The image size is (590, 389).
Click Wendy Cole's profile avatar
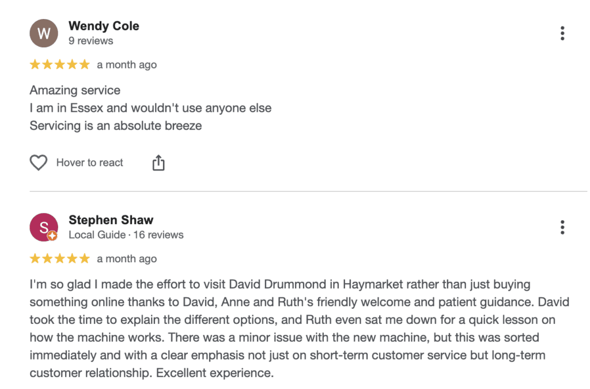point(44,33)
